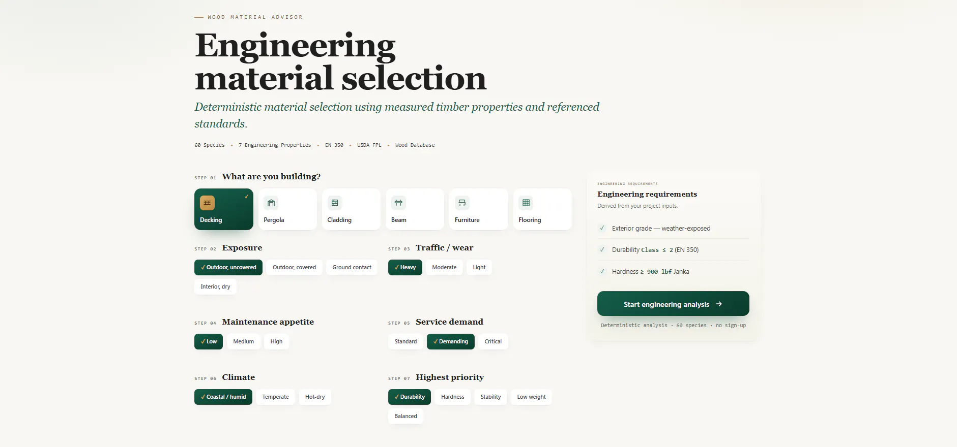
Task: Set highest priority to Hardness
Action: [452, 397]
